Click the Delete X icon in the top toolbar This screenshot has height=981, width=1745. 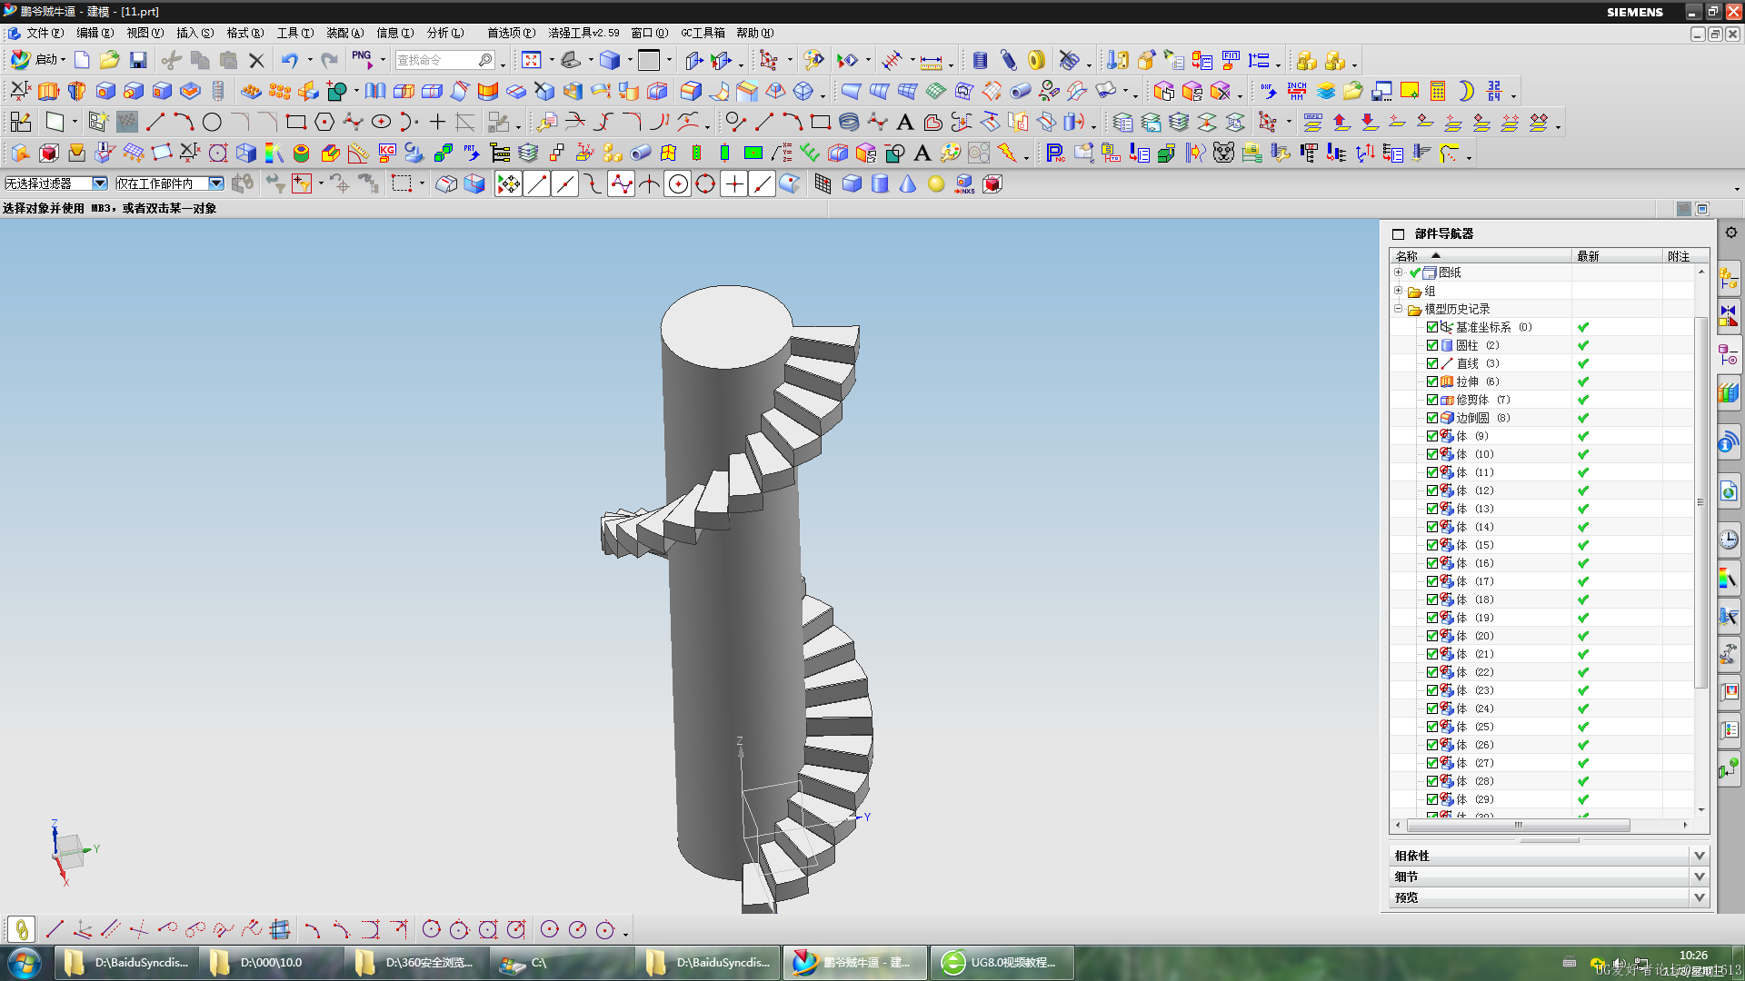click(x=256, y=60)
